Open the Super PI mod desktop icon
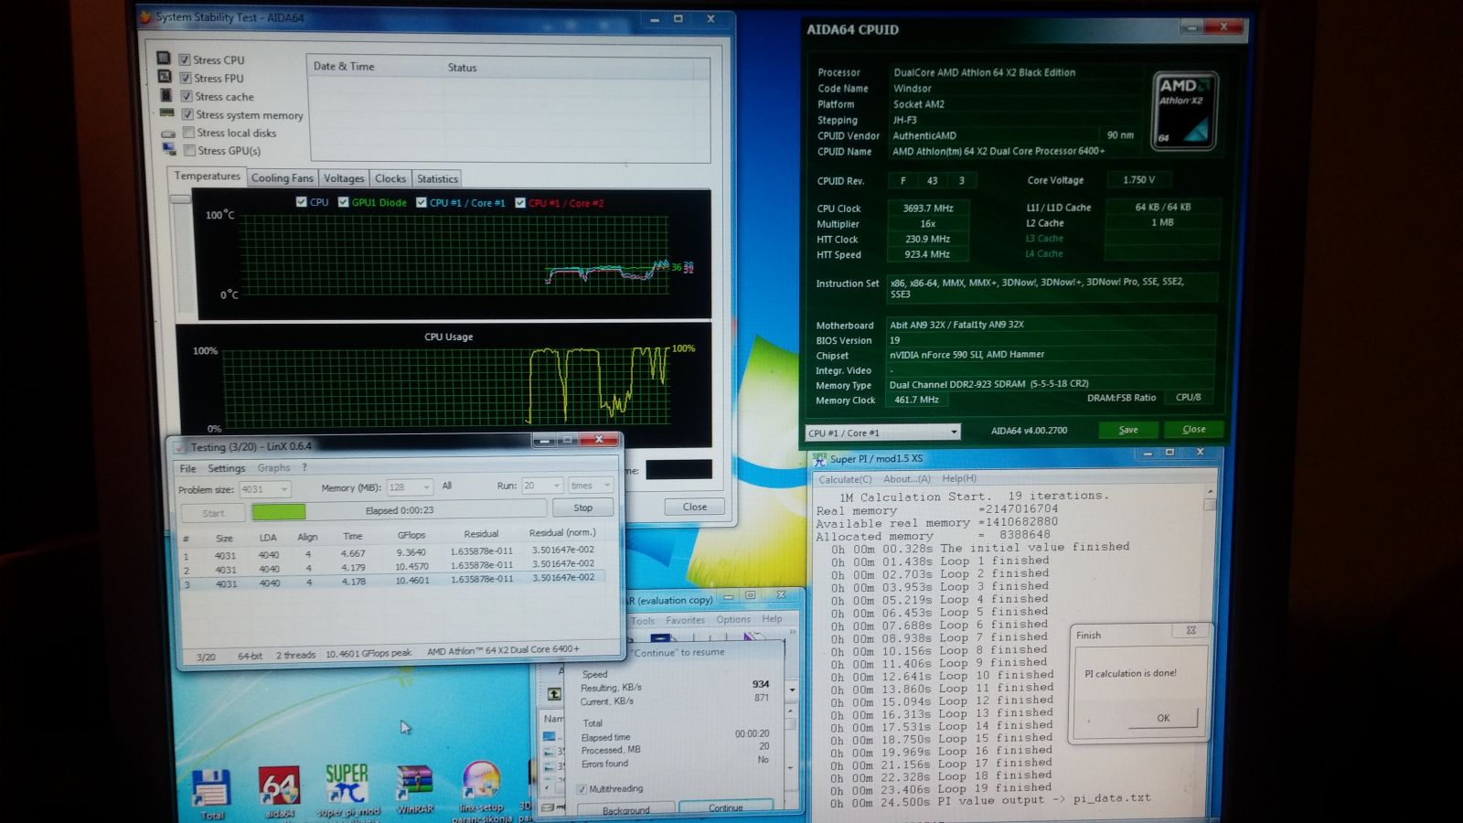The height and width of the screenshot is (823, 1463). click(x=347, y=786)
